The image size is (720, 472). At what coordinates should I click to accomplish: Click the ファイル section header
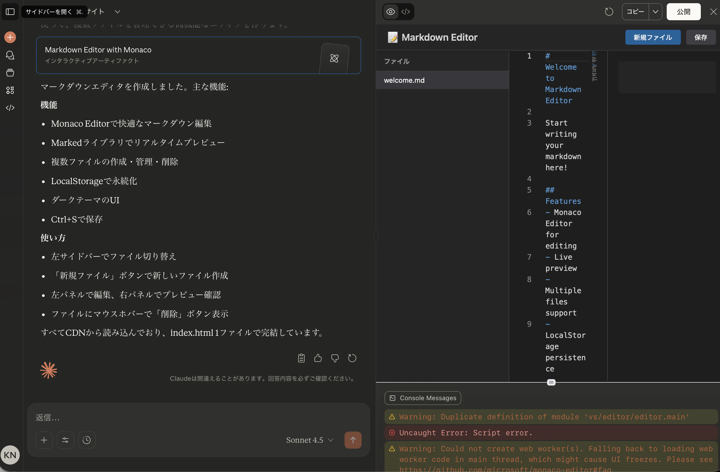[x=397, y=61]
